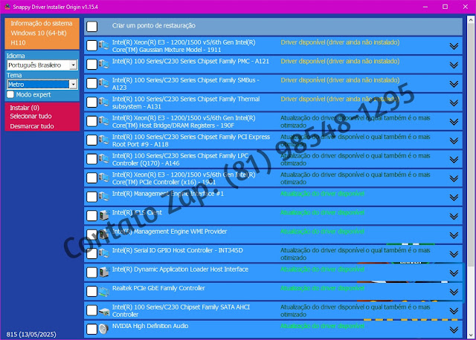Click the H110 motherboard label
The image size is (476, 340).
(x=18, y=43)
